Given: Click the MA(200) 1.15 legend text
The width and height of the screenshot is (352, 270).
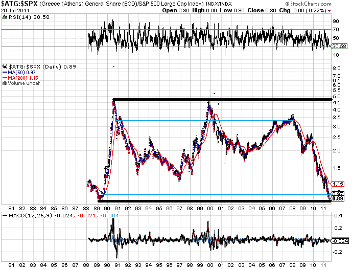Looking at the screenshot, I should point(23,78).
